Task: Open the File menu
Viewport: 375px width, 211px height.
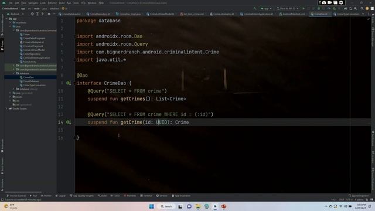Action: tap(11, 3)
